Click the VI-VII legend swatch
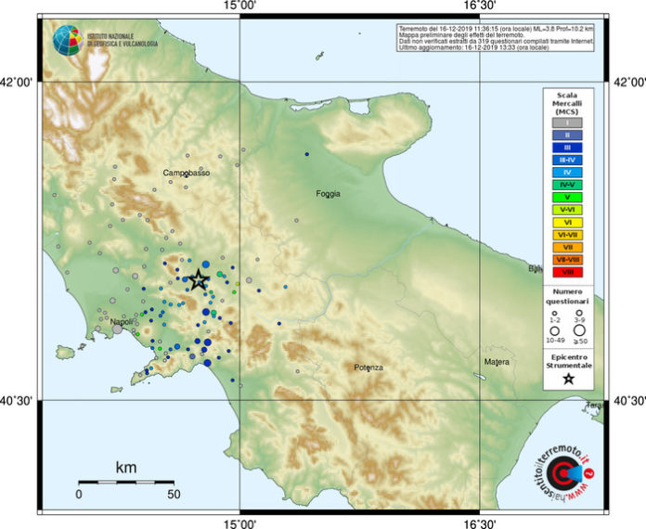Viewport: 646px width, 529px height. point(567,235)
